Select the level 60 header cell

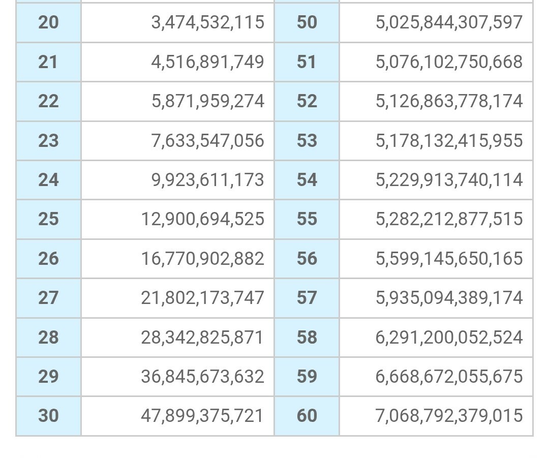307,416
